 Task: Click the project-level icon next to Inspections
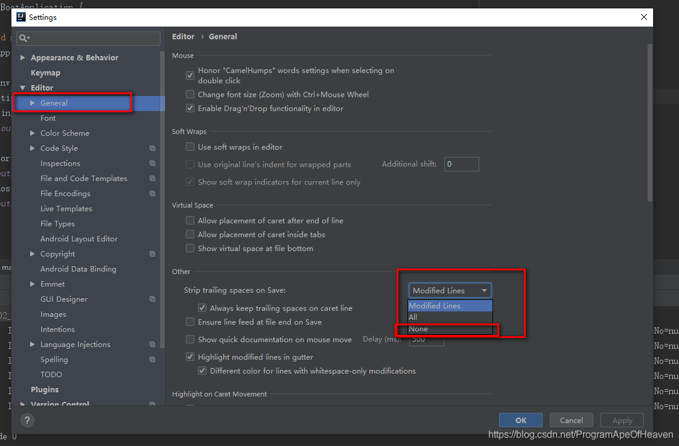tap(153, 163)
